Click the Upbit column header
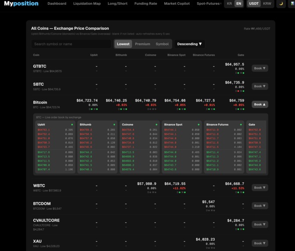This screenshot has height=251, width=295. (x=94, y=55)
